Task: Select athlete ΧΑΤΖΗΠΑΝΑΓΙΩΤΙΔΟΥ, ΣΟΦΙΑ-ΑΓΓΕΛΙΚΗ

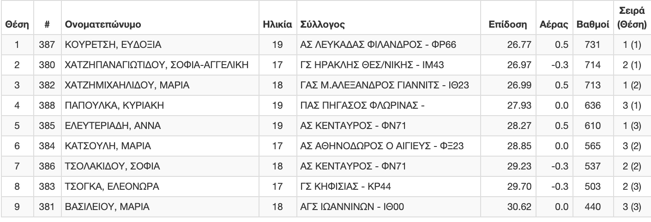Action: pos(157,65)
